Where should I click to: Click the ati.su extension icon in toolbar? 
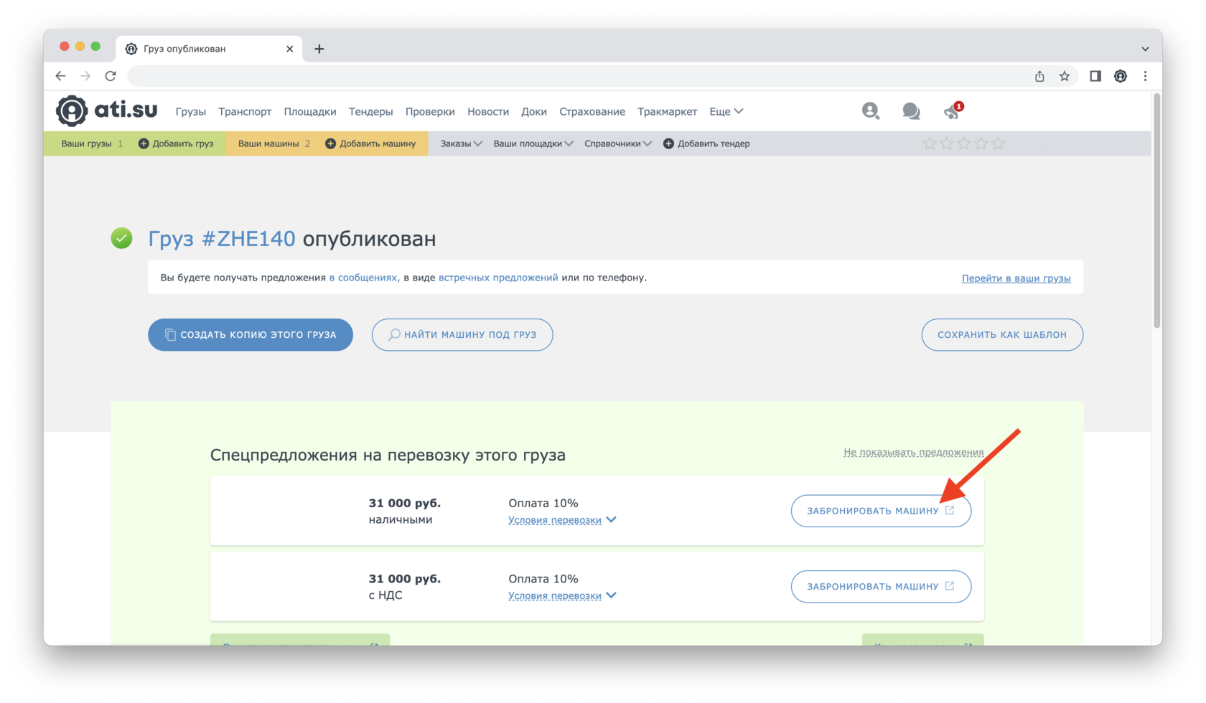1121,76
